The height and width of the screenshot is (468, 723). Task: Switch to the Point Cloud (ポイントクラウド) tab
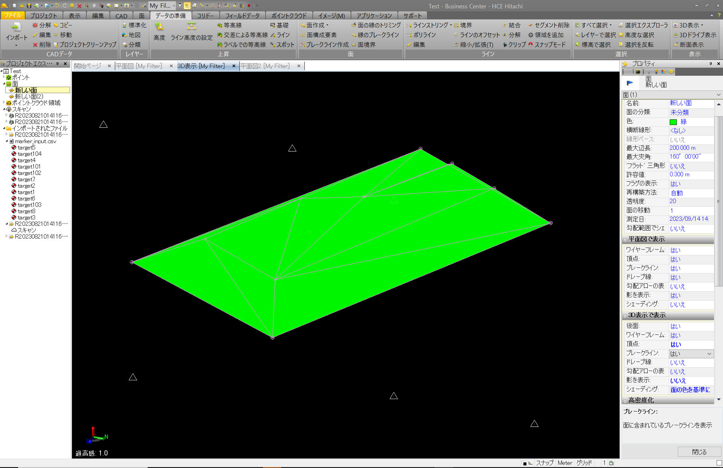289,16
